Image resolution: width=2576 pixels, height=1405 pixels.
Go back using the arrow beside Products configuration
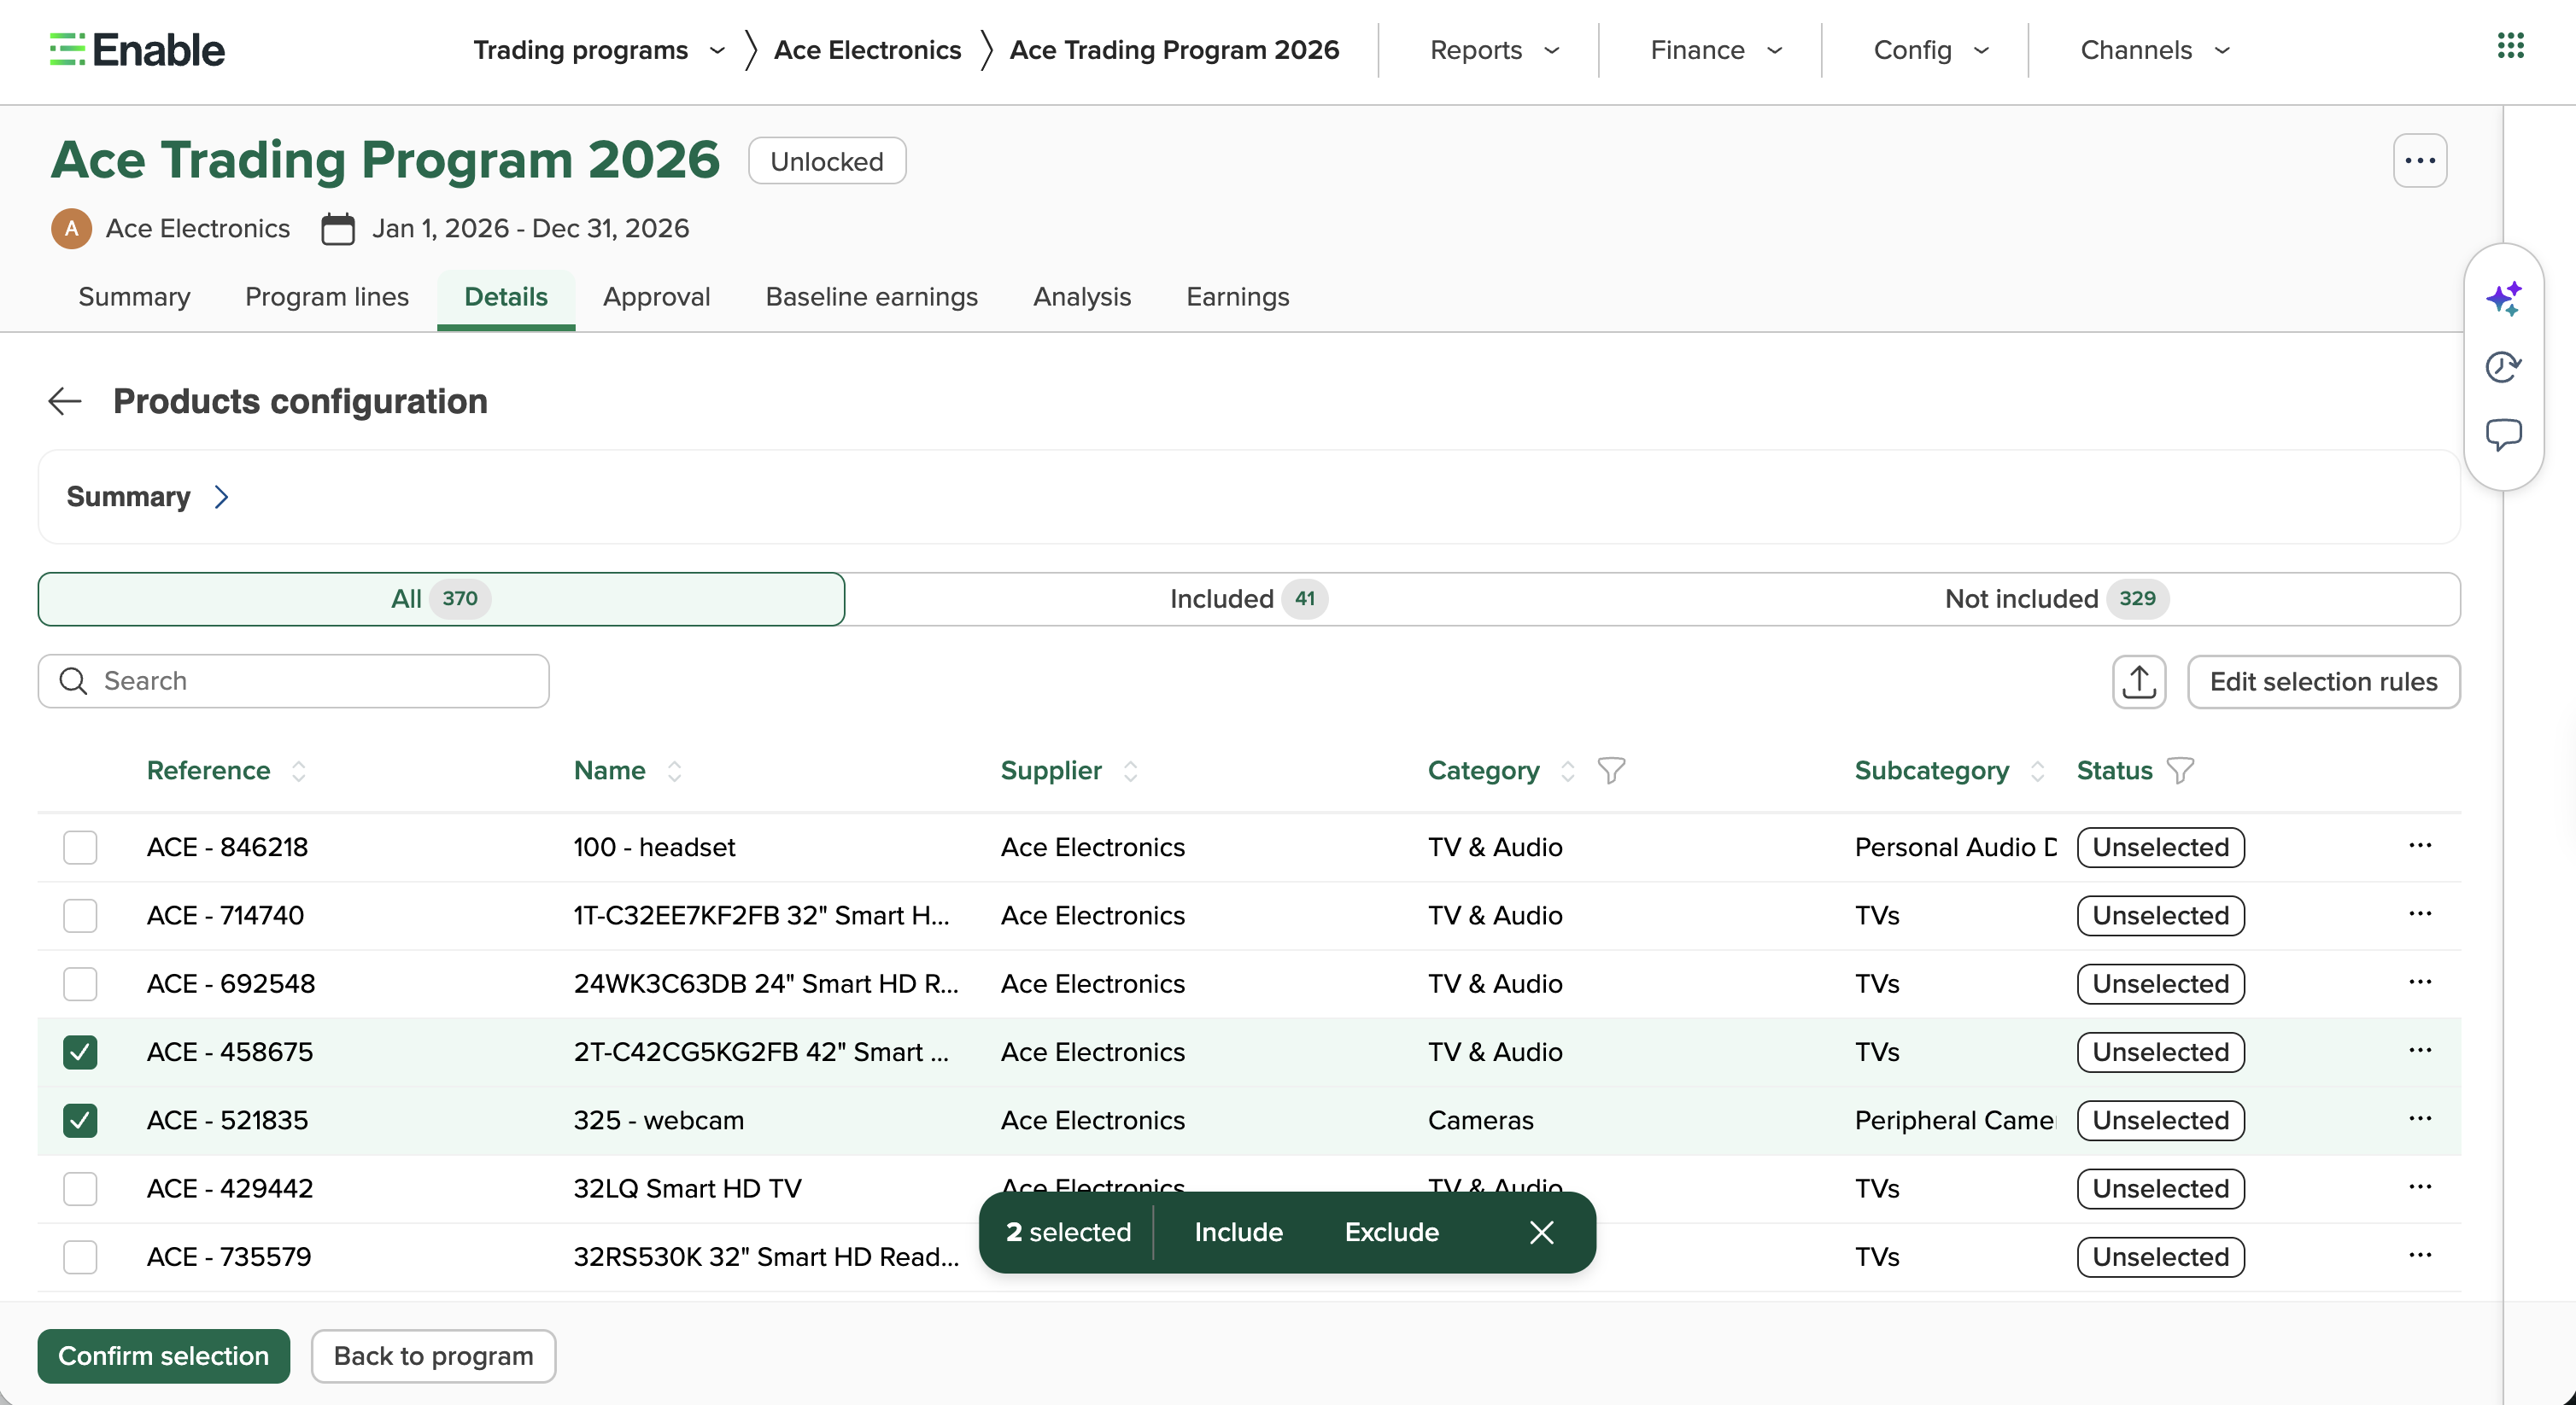[65, 402]
